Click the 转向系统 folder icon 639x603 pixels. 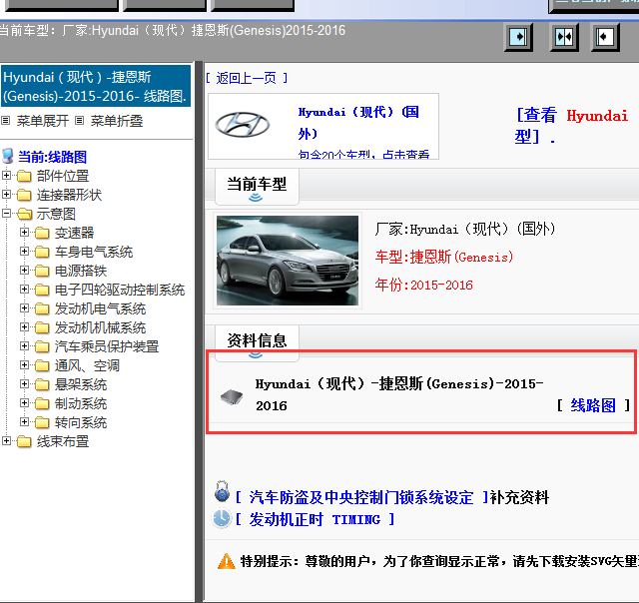pyautogui.click(x=42, y=422)
